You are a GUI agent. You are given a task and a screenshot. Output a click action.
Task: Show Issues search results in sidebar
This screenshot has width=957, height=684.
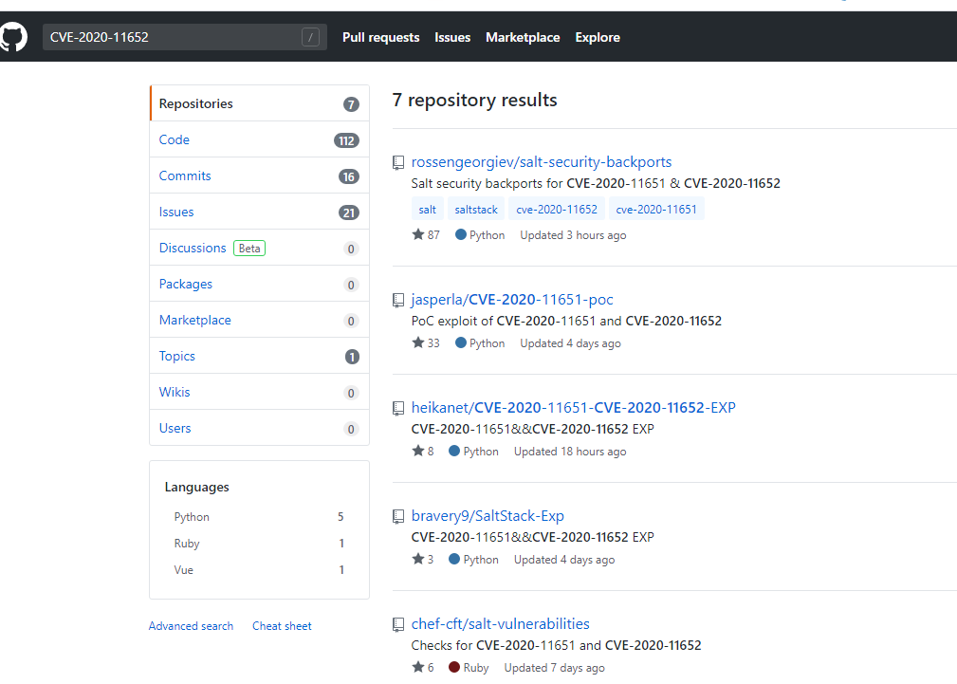pos(259,212)
